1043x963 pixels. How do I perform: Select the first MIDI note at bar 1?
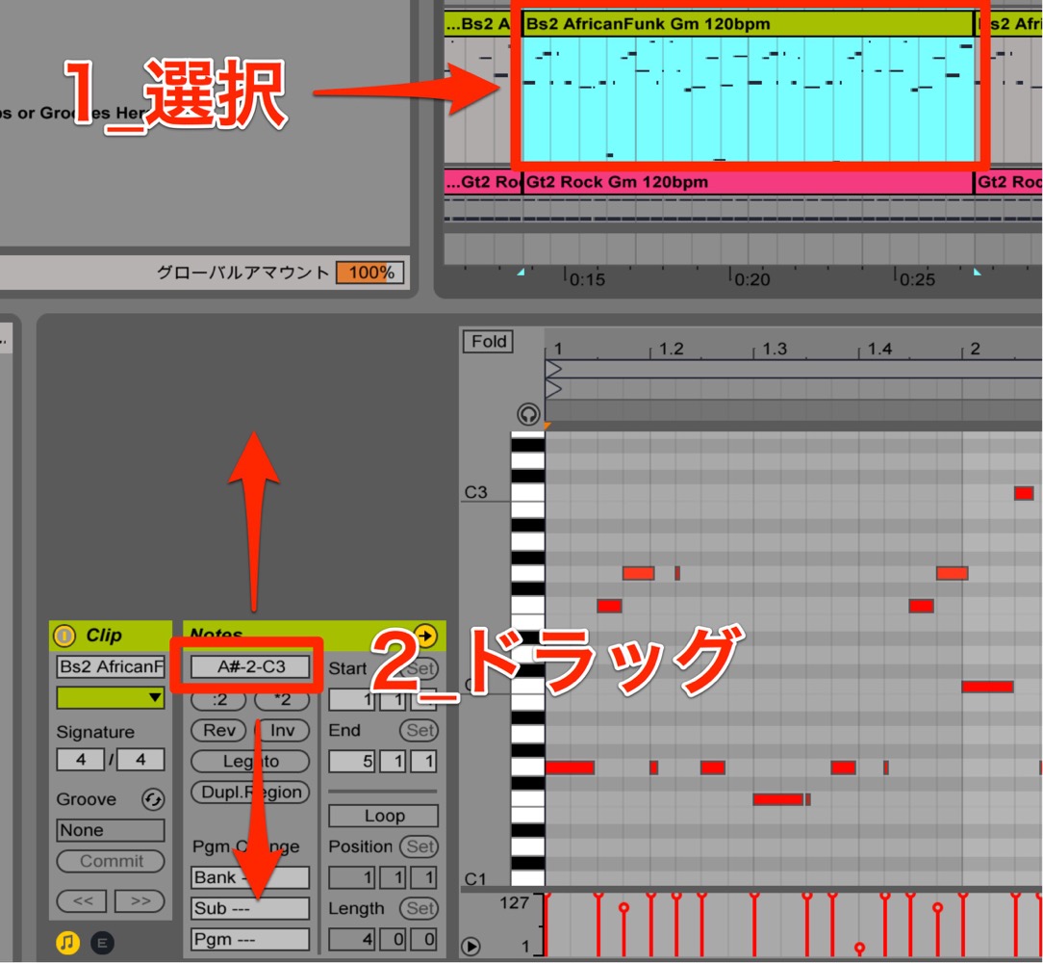pyautogui.click(x=570, y=768)
